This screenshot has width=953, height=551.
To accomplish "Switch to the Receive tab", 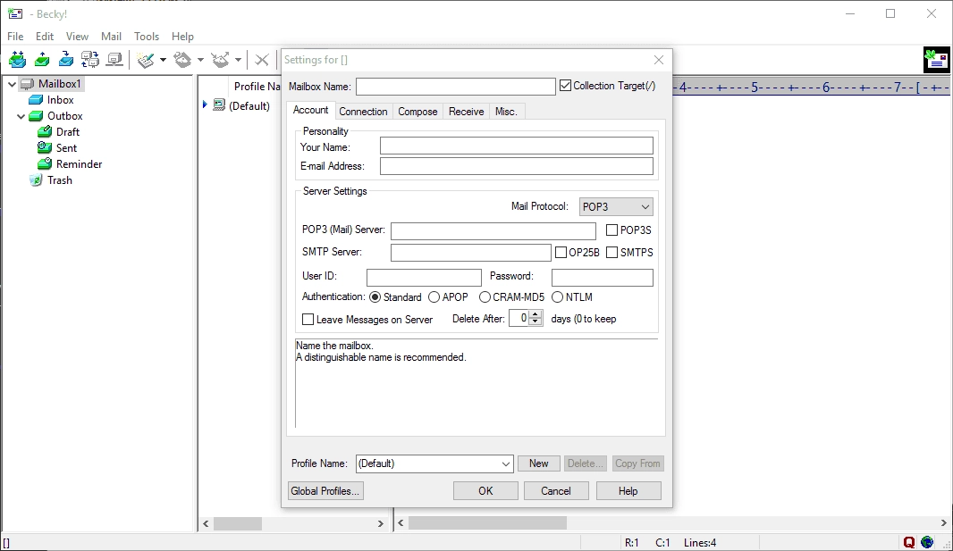I will (x=466, y=112).
